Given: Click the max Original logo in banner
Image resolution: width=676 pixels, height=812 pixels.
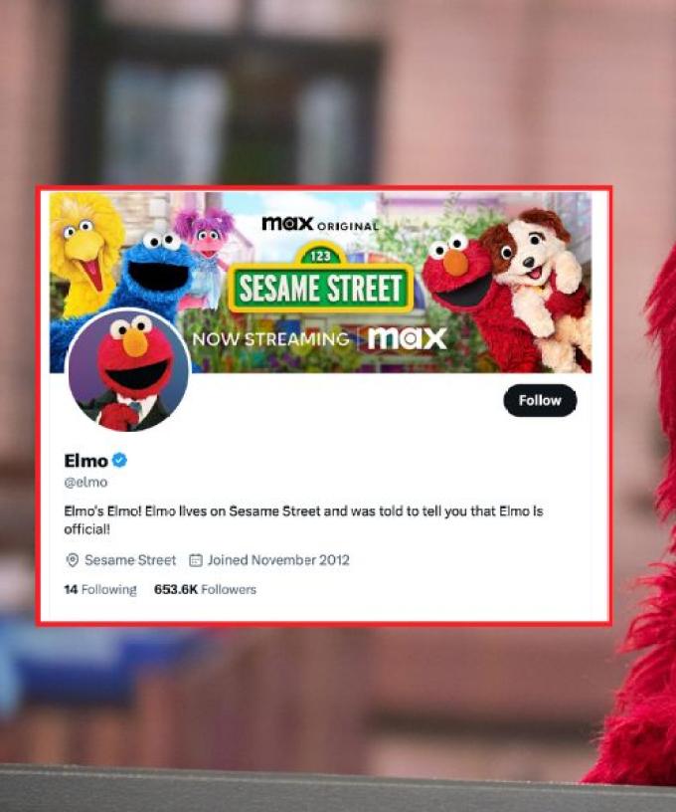Looking at the screenshot, I should pos(321,224).
